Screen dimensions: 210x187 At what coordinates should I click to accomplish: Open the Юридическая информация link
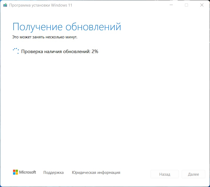(96, 173)
